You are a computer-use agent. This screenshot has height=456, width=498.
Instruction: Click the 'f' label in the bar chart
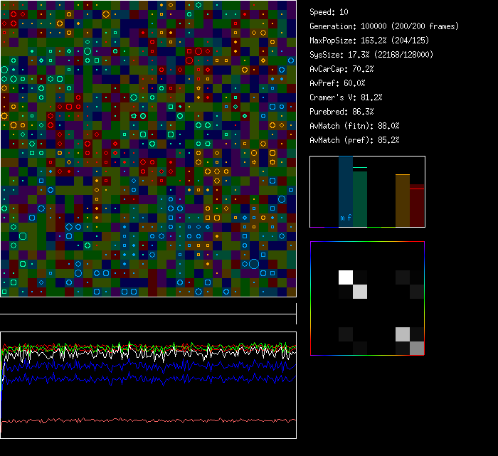click(x=349, y=218)
